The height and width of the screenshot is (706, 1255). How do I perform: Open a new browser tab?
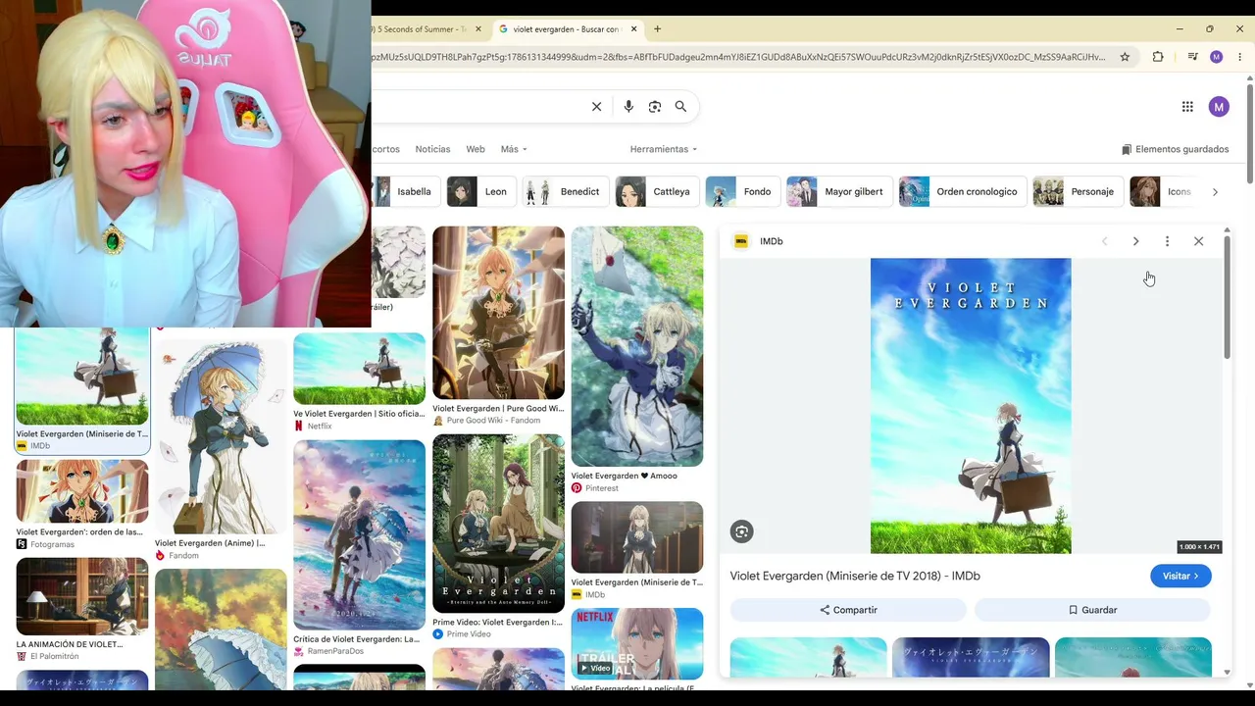point(657,29)
